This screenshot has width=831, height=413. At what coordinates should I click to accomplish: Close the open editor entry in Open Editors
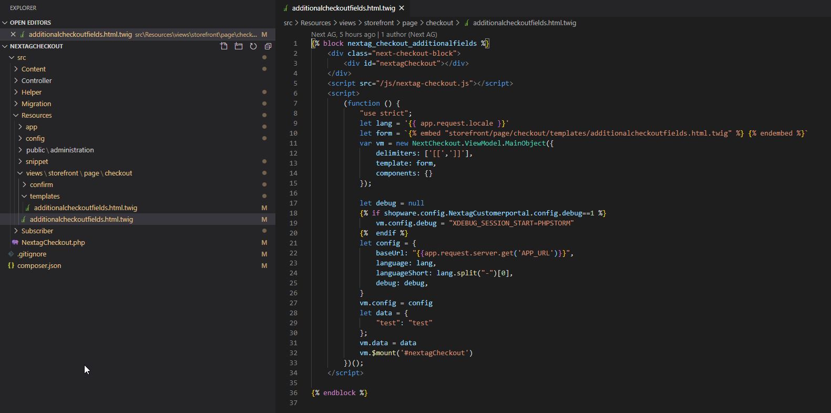[x=13, y=34]
